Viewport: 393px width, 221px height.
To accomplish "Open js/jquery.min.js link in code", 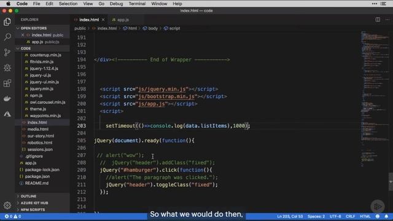I will tap(162, 89).
